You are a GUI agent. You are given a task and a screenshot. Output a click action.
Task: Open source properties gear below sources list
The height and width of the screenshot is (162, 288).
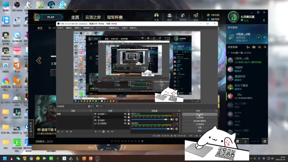point(103,131)
